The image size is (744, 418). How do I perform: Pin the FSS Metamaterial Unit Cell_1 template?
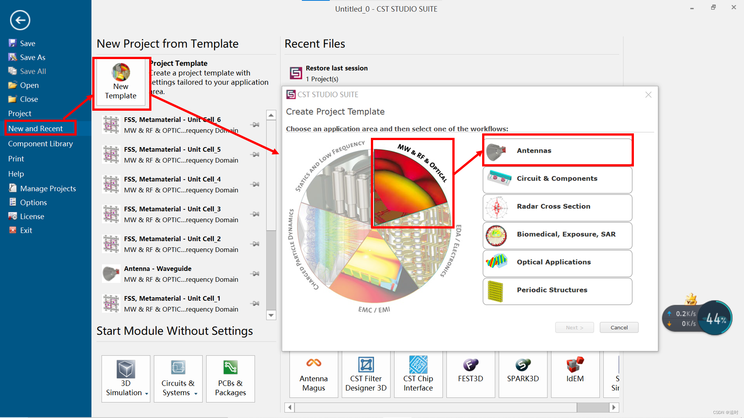pyautogui.click(x=255, y=304)
